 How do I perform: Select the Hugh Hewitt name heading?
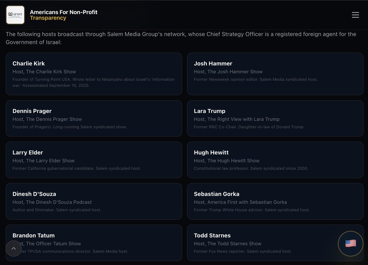click(211, 152)
